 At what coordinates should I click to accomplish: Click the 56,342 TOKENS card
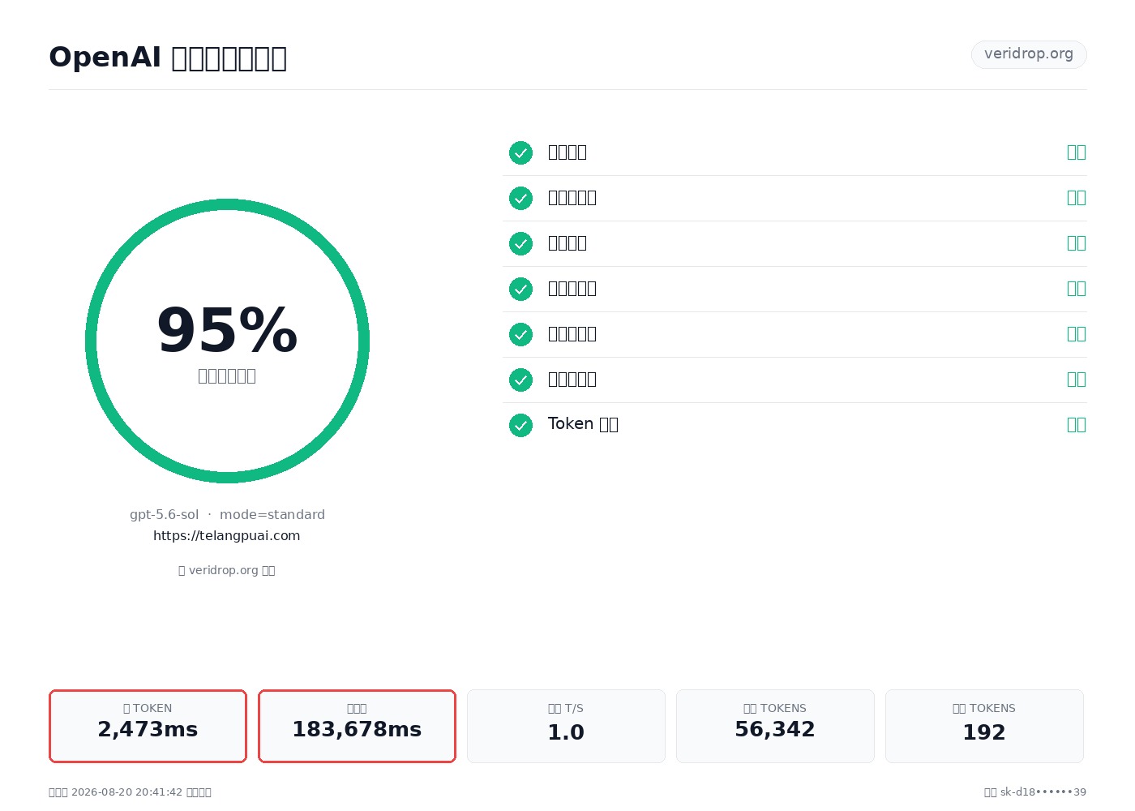point(775,726)
